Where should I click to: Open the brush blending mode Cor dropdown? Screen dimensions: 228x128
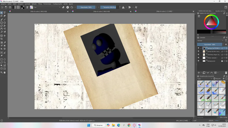[47, 7]
